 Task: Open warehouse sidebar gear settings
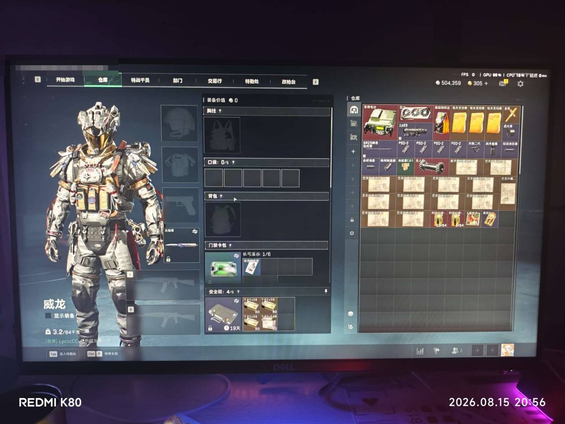pos(352,233)
